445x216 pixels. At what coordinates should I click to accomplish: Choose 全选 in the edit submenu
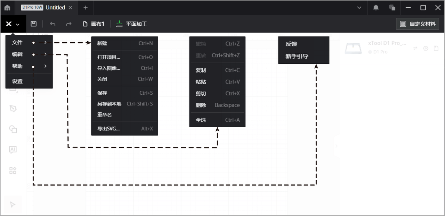(x=217, y=120)
